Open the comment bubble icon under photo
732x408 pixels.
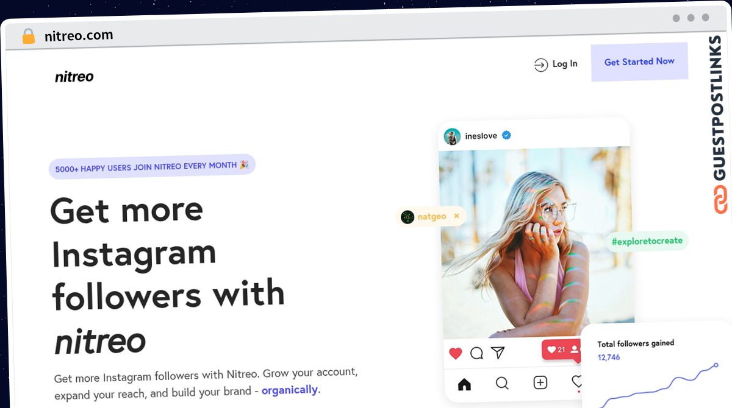(x=477, y=353)
